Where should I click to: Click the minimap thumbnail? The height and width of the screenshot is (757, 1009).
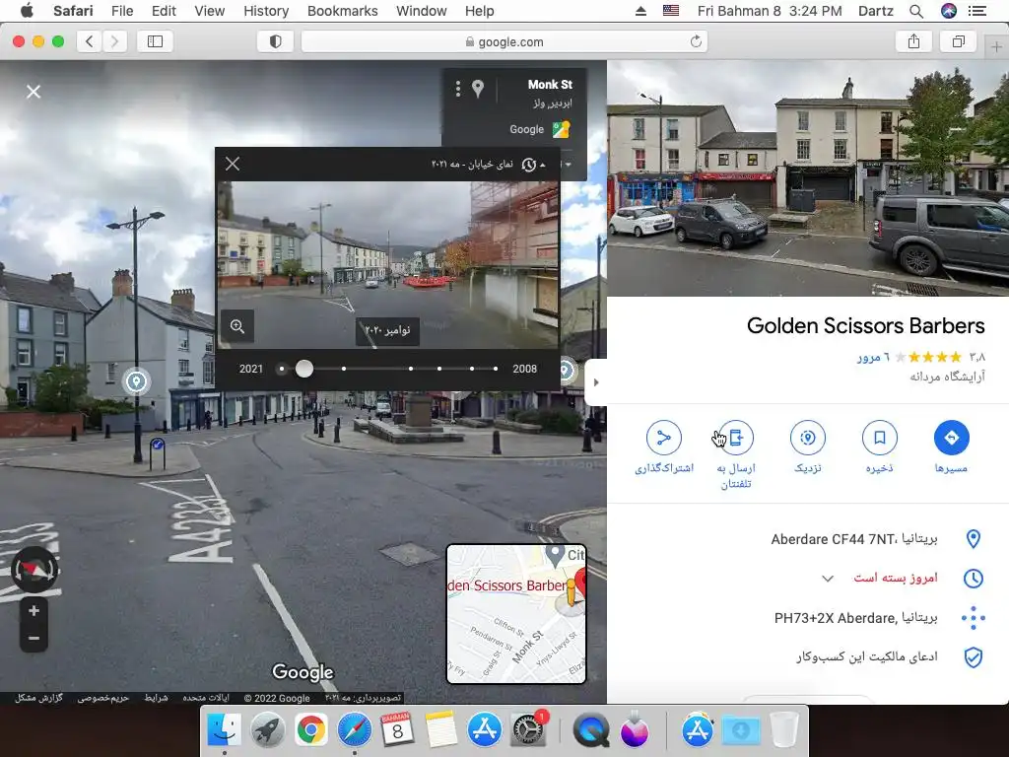(516, 613)
